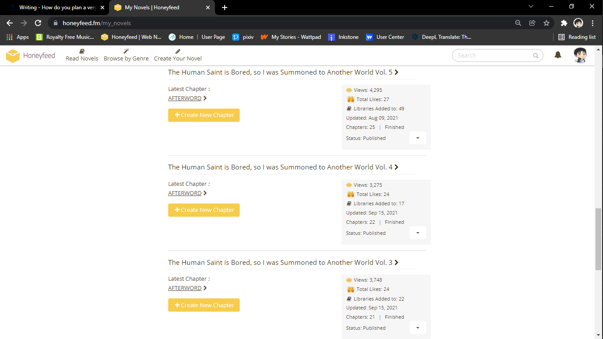Expand the Vol. 4 status dropdown
The height and width of the screenshot is (339, 603).
click(418, 233)
